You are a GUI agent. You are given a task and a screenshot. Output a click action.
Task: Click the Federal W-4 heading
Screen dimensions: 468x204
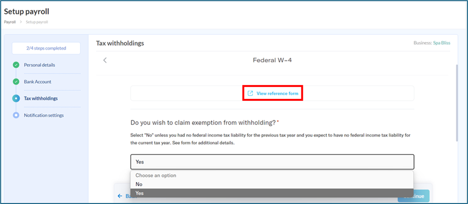pos(272,60)
